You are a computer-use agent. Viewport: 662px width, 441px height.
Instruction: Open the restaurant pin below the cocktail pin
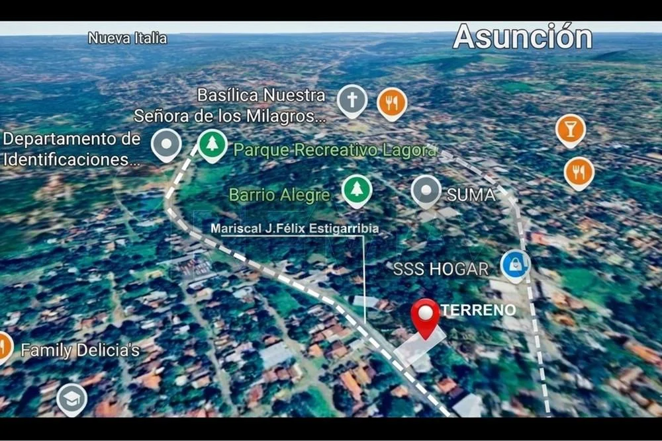pos(579,172)
